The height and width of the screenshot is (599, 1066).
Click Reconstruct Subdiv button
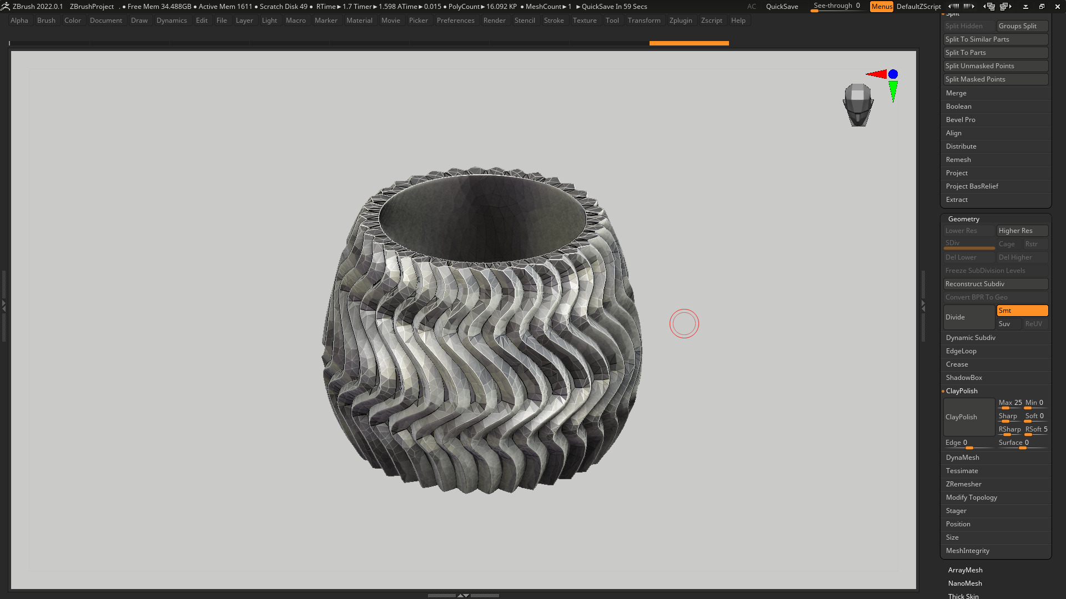pos(996,284)
